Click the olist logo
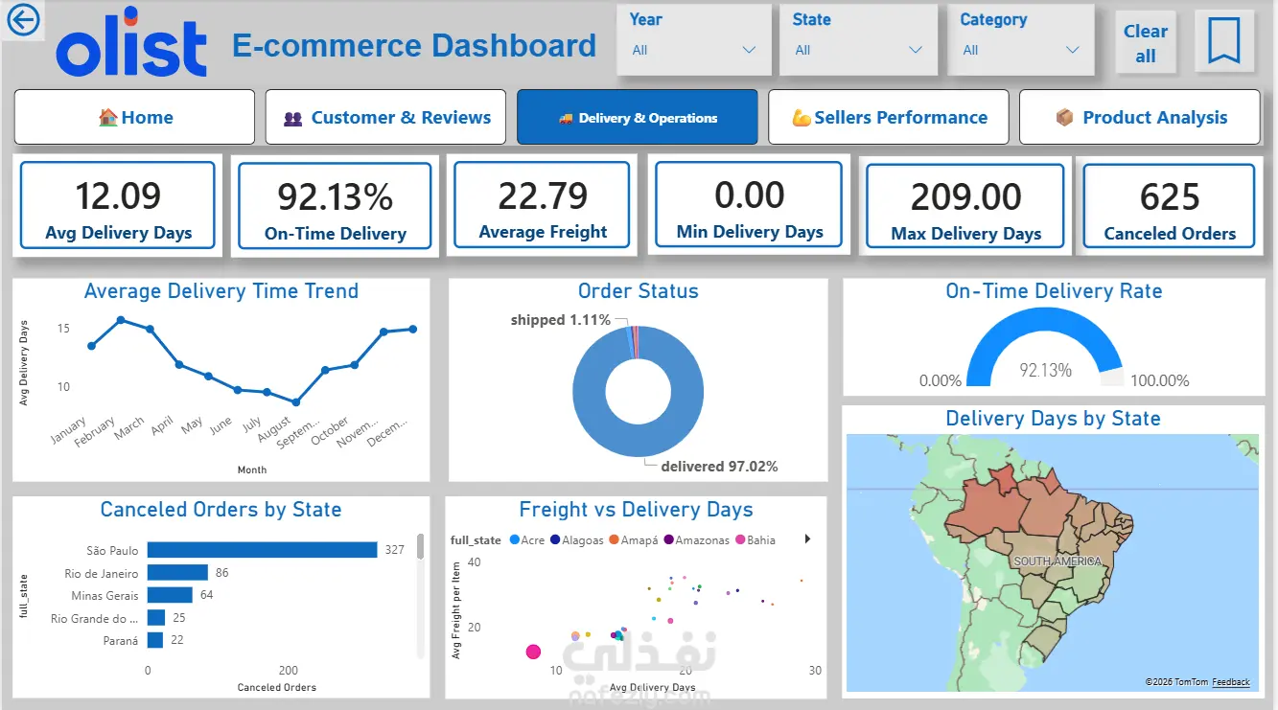The image size is (1278, 710). point(131,42)
